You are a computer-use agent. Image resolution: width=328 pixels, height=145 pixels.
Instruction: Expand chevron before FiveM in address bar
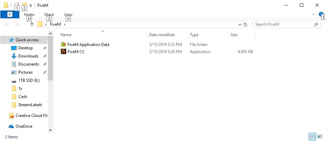pyautogui.click(x=46, y=24)
